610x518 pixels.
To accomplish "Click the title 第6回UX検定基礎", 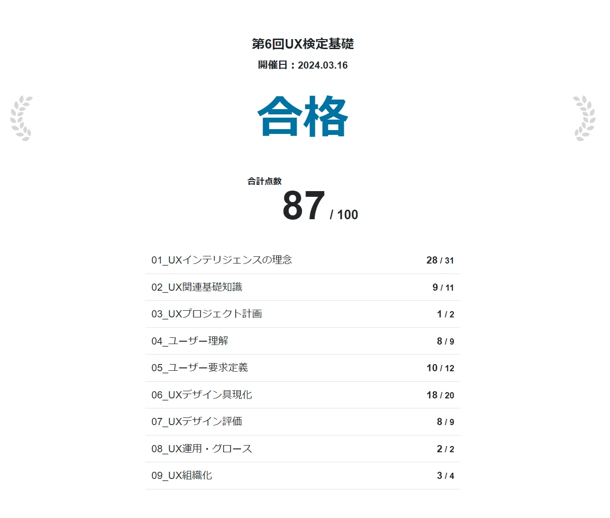I will [x=303, y=44].
